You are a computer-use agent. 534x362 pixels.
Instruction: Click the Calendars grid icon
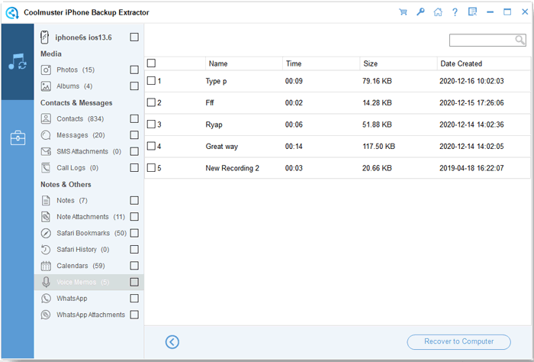46,266
